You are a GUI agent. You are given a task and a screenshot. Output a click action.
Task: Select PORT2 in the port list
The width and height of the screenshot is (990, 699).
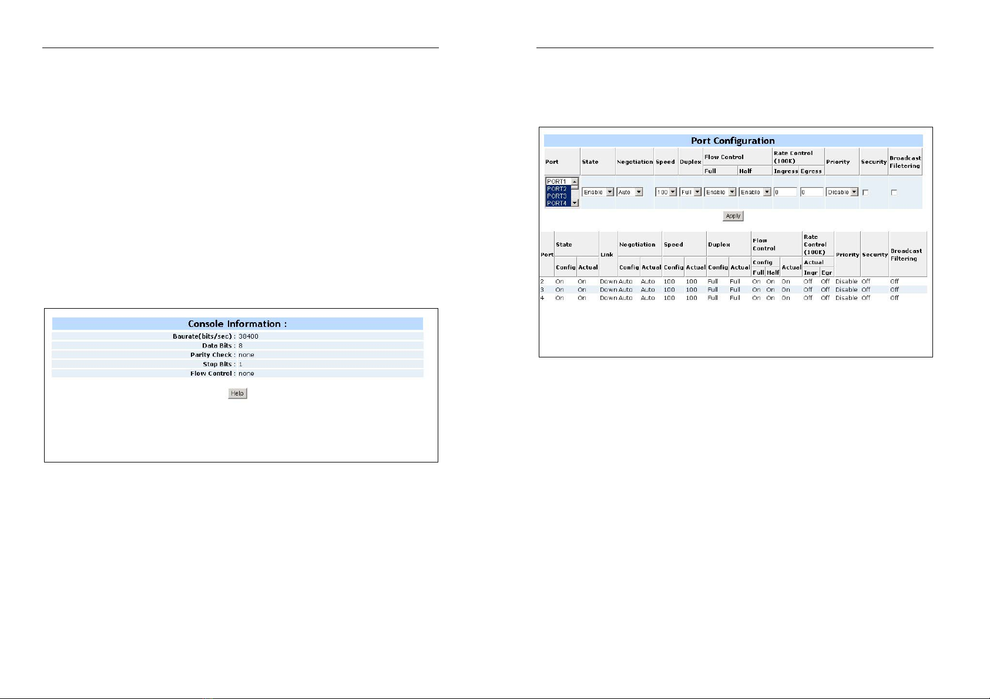pyautogui.click(x=557, y=189)
